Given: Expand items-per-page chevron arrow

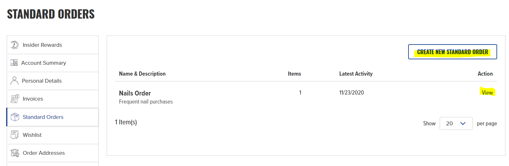Looking at the screenshot, I should click(463, 123).
